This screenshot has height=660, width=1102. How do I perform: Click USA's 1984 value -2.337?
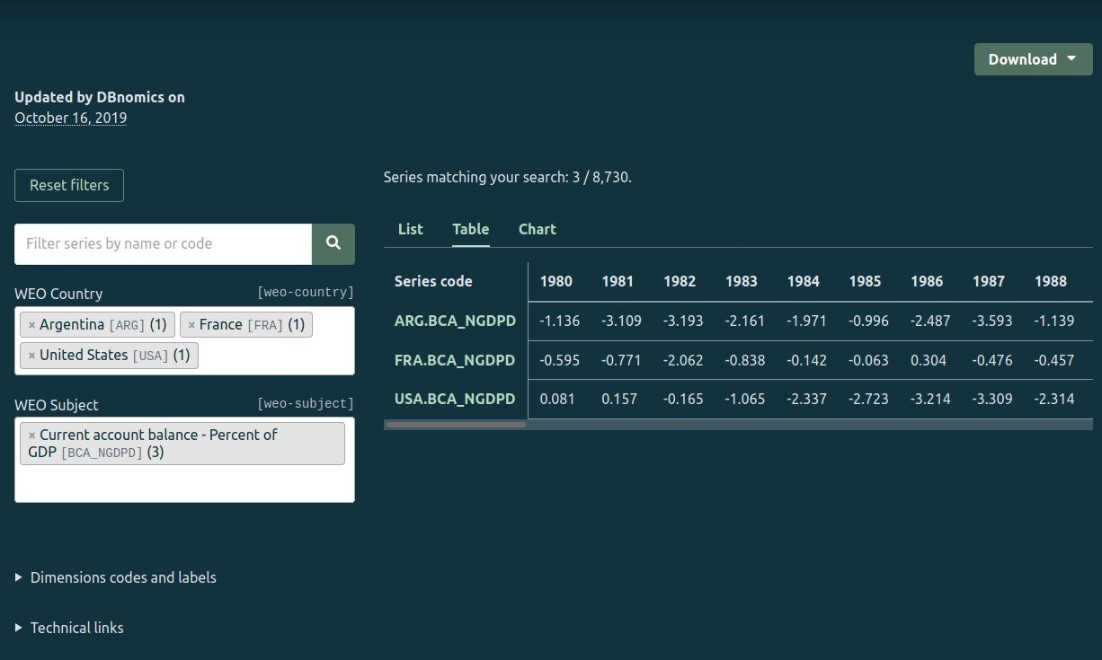pyautogui.click(x=807, y=399)
